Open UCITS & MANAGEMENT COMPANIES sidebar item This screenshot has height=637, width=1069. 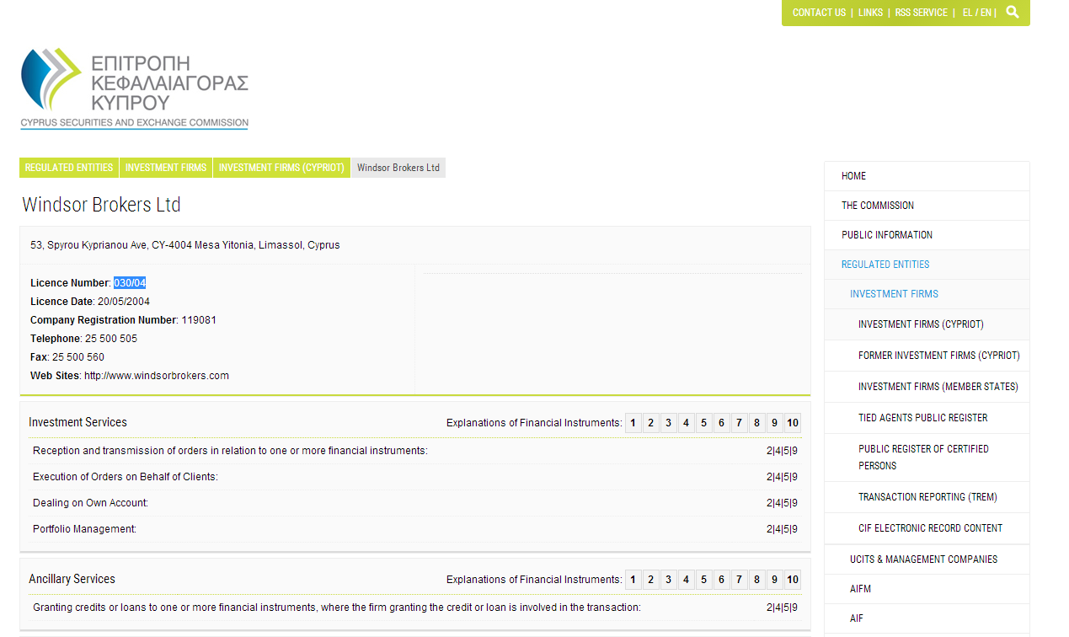pyautogui.click(x=927, y=559)
